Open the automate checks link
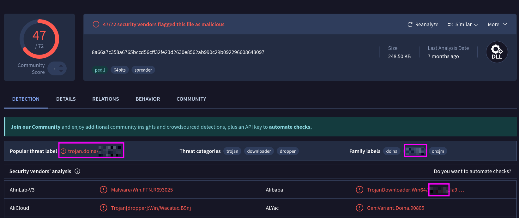Image resolution: width=519 pixels, height=218 pixels. click(290, 127)
